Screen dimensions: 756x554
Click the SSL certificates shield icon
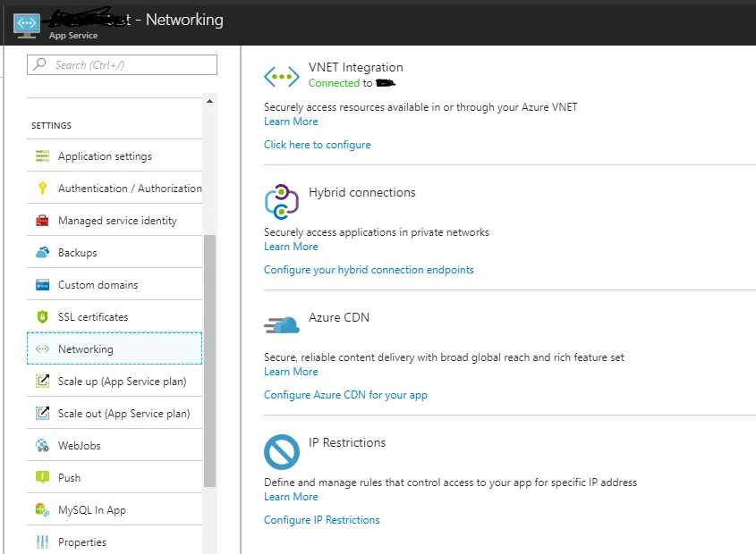42,317
